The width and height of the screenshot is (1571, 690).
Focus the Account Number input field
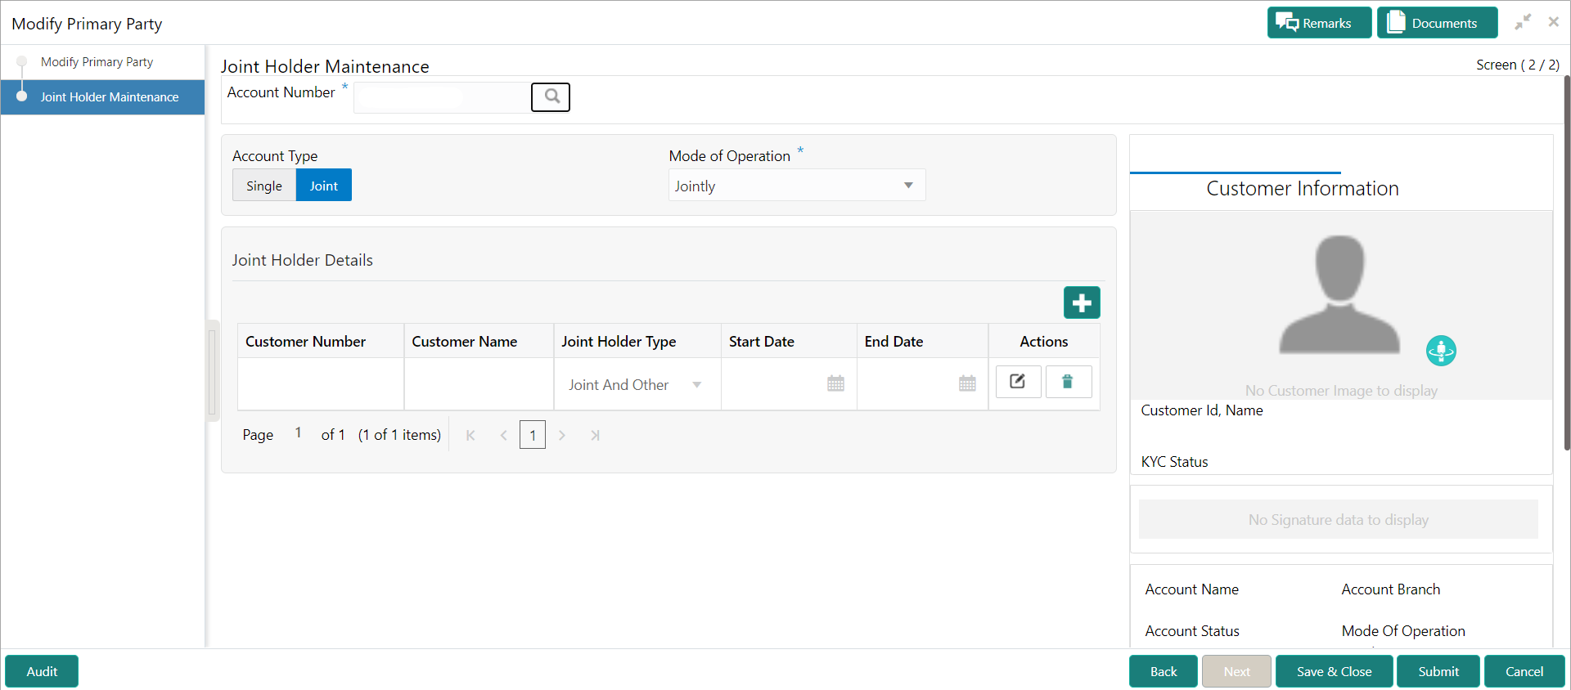pyautogui.click(x=442, y=97)
